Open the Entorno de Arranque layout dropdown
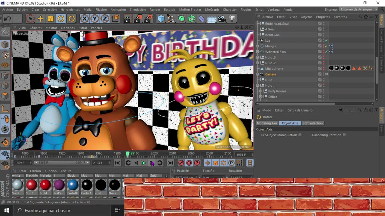 pos(359,10)
